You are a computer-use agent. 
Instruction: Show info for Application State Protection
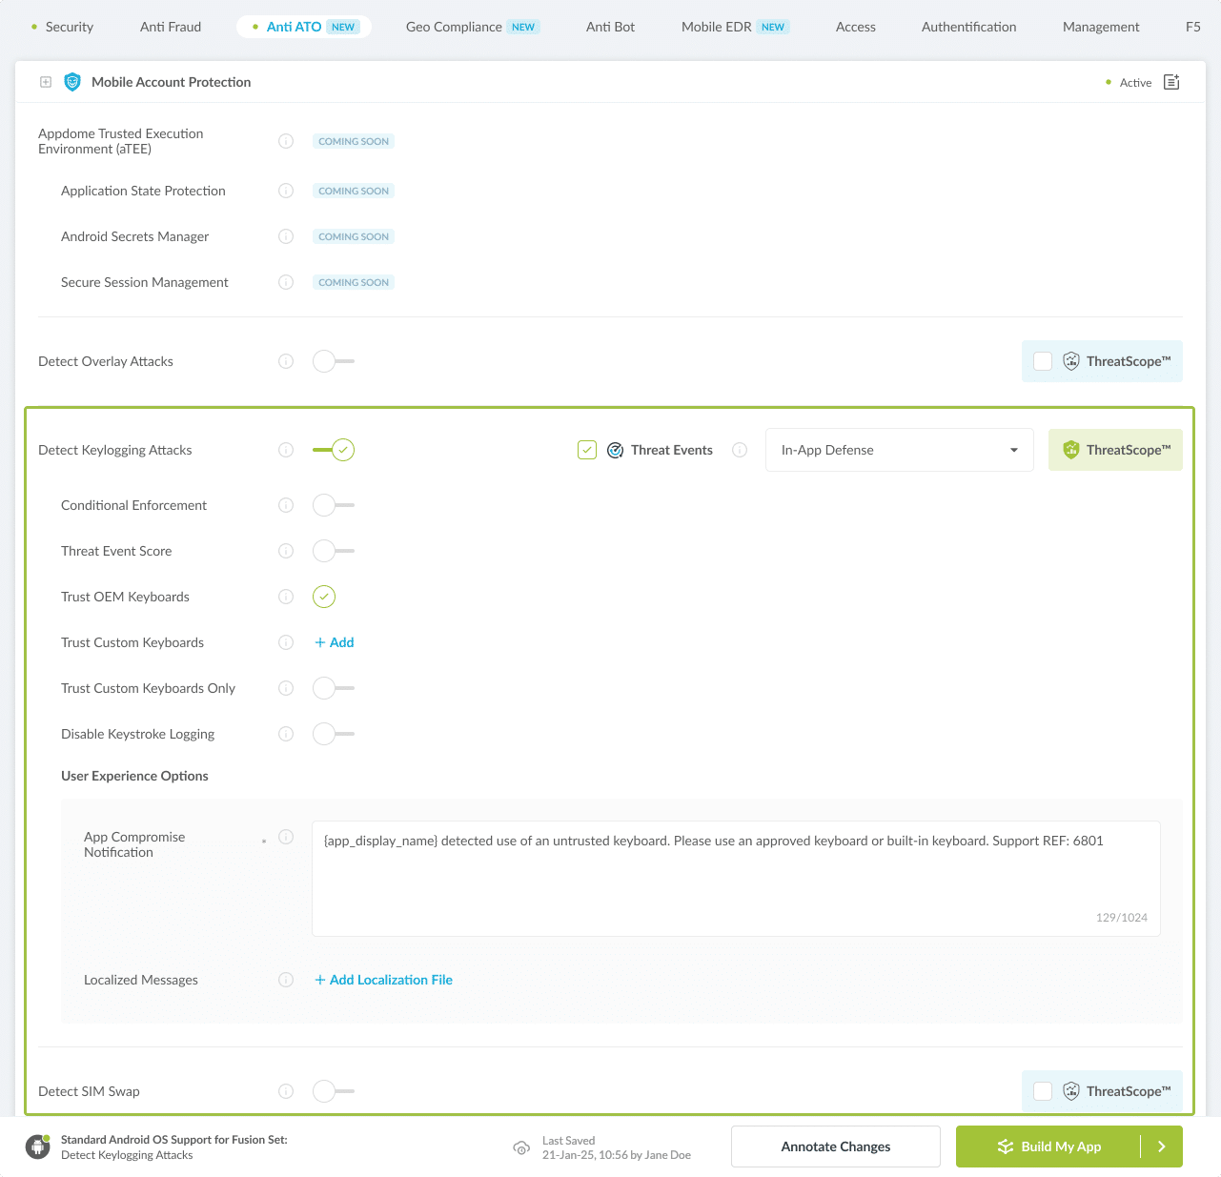click(286, 191)
